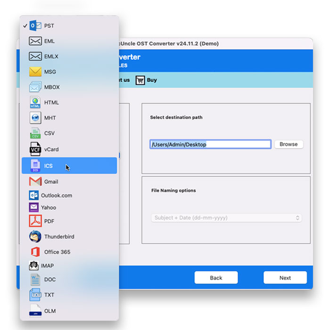330x330 pixels.
Task: Open the File Naming options dropdown
Action: [x=226, y=218]
